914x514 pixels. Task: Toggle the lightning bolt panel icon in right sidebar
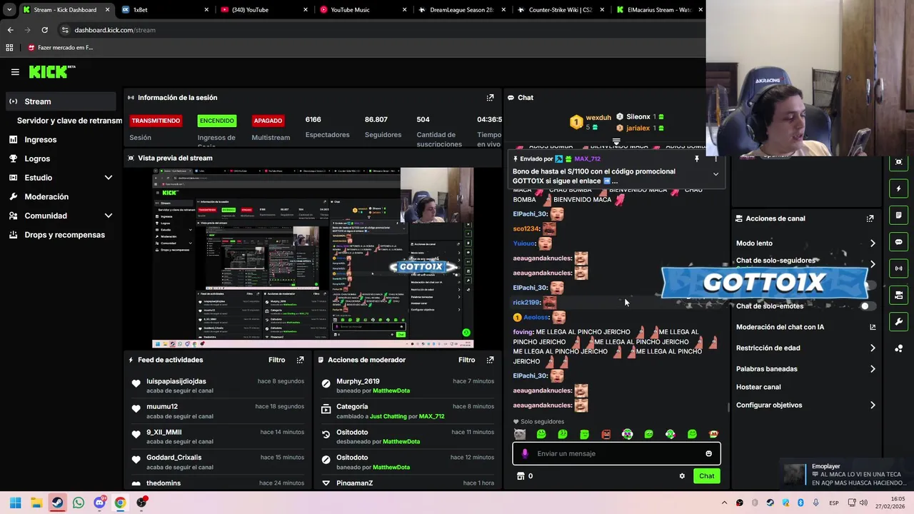898,189
